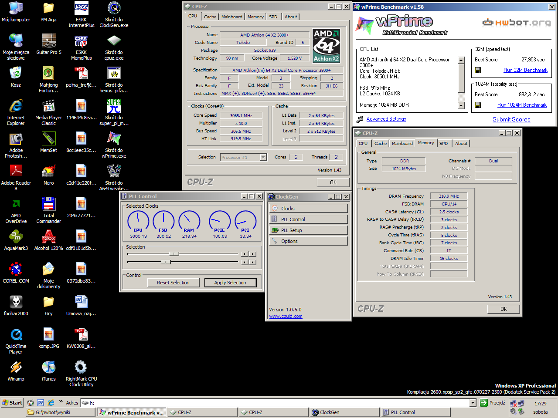The width and height of the screenshot is (558, 418).
Task: Open the ClockGen.exe shortcut icon
Action: pyautogui.click(x=114, y=14)
